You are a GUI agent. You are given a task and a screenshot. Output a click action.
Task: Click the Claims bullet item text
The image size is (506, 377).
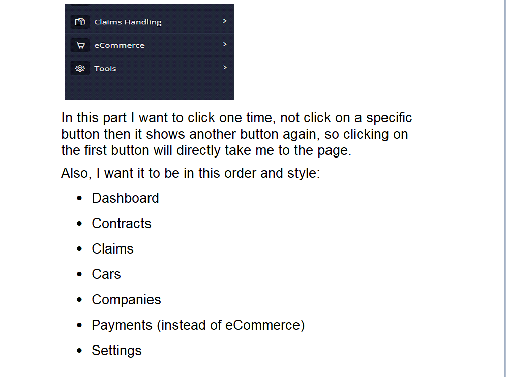pyautogui.click(x=112, y=249)
